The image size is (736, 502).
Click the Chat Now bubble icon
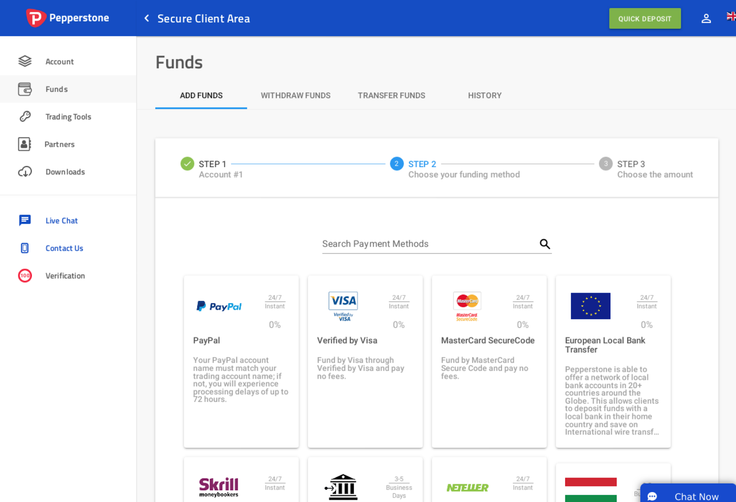coord(652,496)
